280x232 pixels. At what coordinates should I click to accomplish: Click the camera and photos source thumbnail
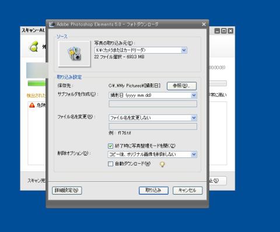pyautogui.click(x=74, y=54)
